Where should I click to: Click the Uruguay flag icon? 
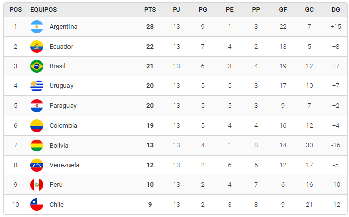37,86
